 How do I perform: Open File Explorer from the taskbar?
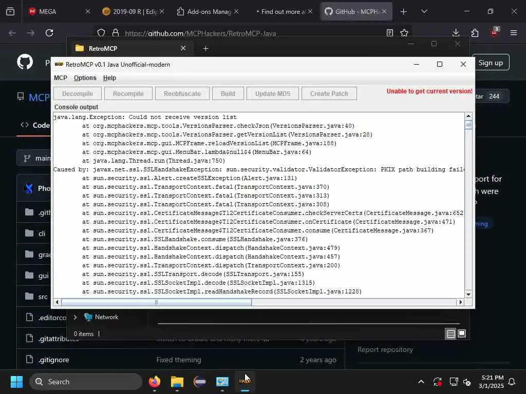(x=177, y=382)
